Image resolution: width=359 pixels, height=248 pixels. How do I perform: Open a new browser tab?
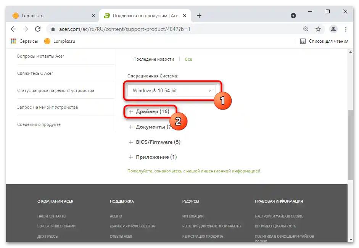199,16
